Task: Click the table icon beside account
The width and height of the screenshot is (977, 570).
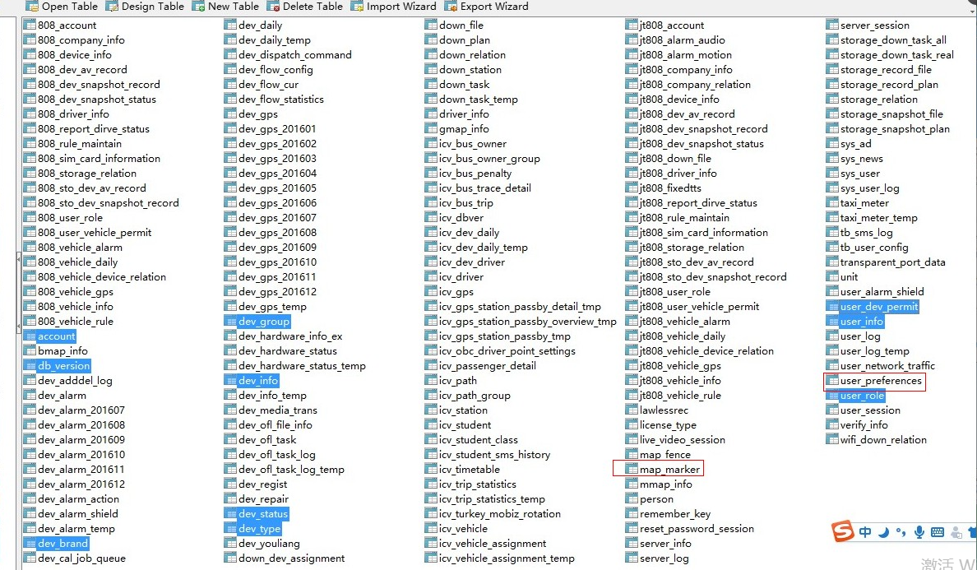Action: tap(30, 336)
